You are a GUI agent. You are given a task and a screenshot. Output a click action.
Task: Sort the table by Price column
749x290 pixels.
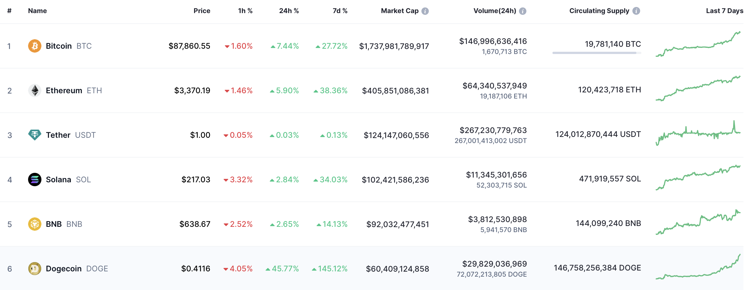202,11
